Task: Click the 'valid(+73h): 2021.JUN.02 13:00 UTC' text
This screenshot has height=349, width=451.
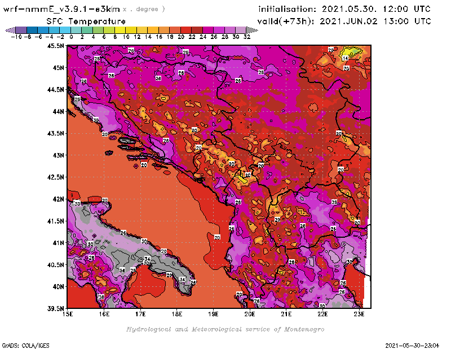Action: pos(344,21)
